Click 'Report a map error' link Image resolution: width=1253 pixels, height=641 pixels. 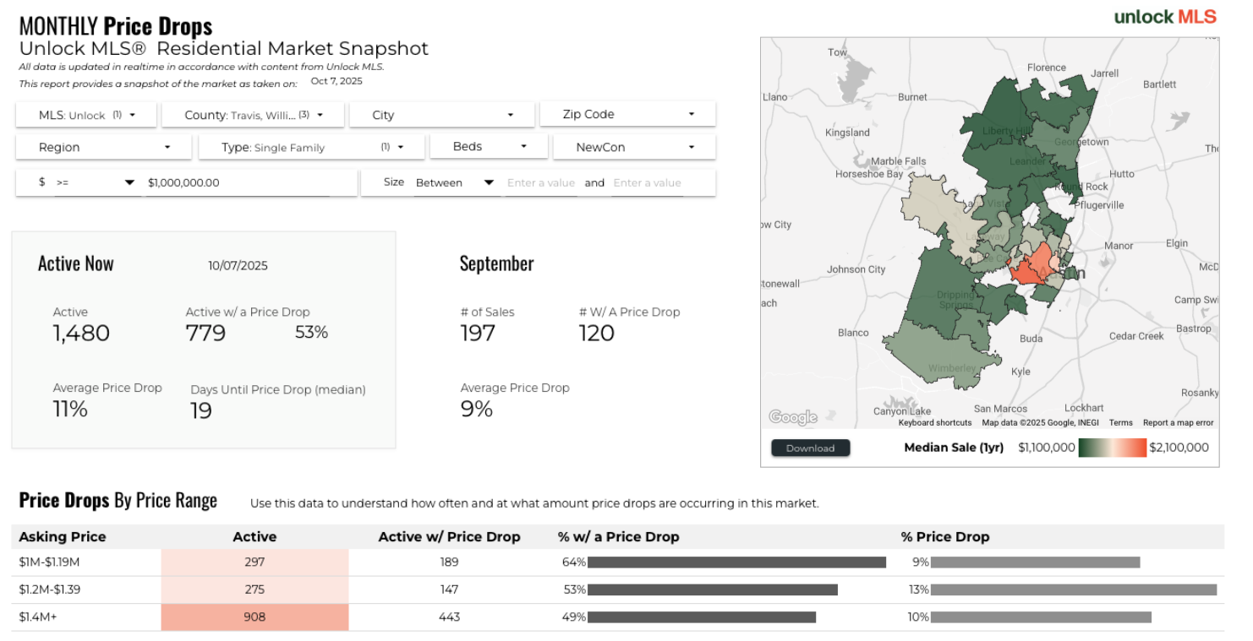point(1178,423)
